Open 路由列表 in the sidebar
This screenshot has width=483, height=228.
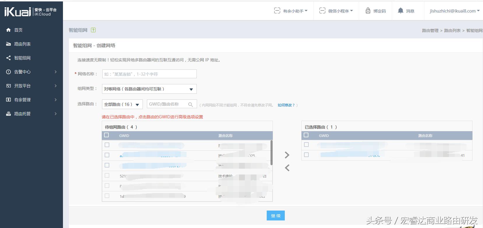(22, 44)
